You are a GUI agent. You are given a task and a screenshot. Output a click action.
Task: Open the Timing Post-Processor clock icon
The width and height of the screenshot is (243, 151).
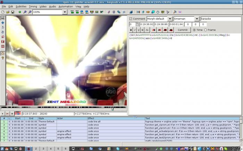pos(158,12)
